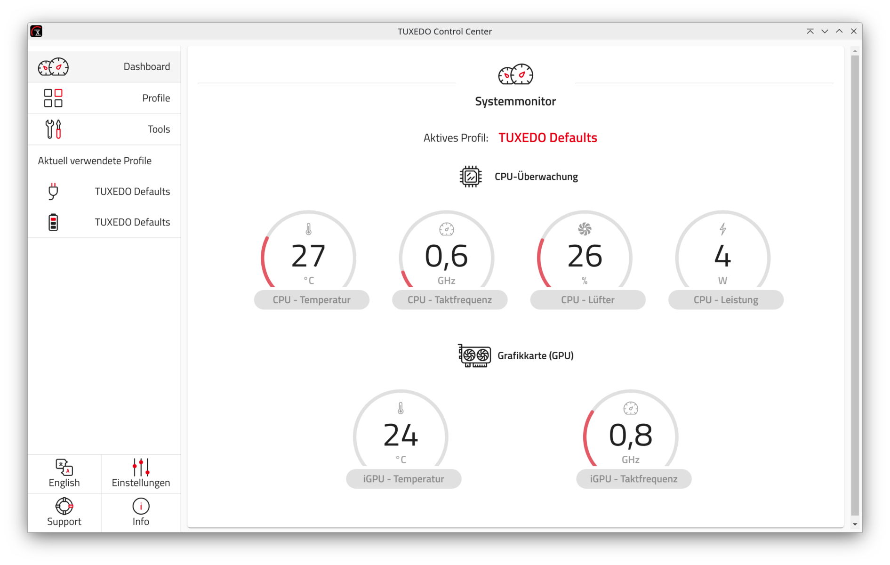Open the Support lifebuoy icon
This screenshot has height=565, width=890.
pos(64,506)
